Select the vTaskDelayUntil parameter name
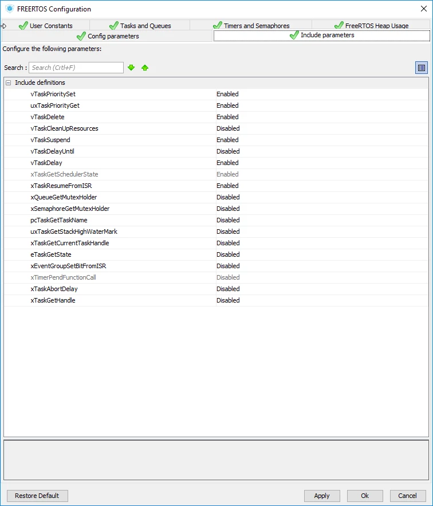The image size is (433, 506). coord(52,151)
